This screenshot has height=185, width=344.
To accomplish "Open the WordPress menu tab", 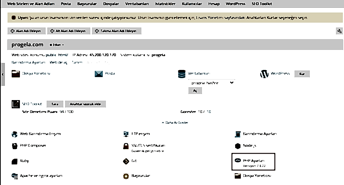I will point(235,4).
